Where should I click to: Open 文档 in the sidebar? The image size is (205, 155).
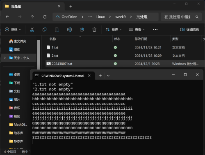(x=15, y=91)
